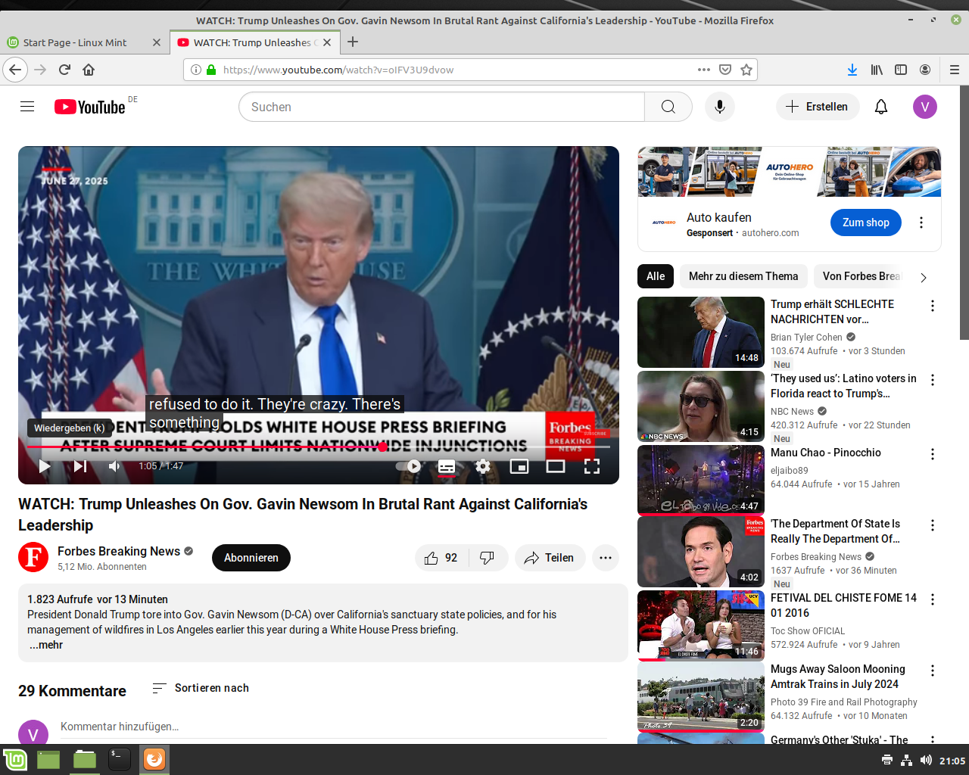Skip to the next video
Screen dimensions: 969x775
(79, 466)
